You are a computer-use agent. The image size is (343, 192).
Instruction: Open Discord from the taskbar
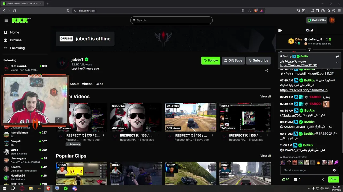click(x=74, y=188)
